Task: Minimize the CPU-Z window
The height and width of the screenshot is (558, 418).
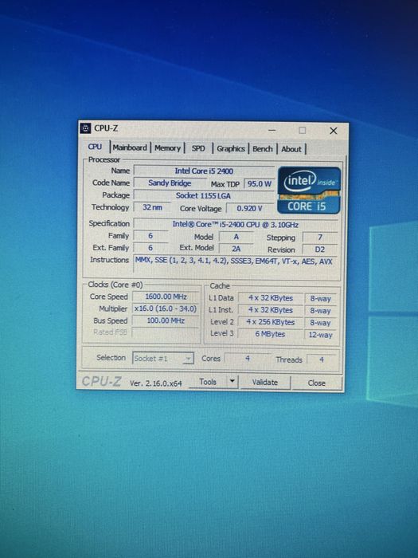Action: click(x=272, y=130)
